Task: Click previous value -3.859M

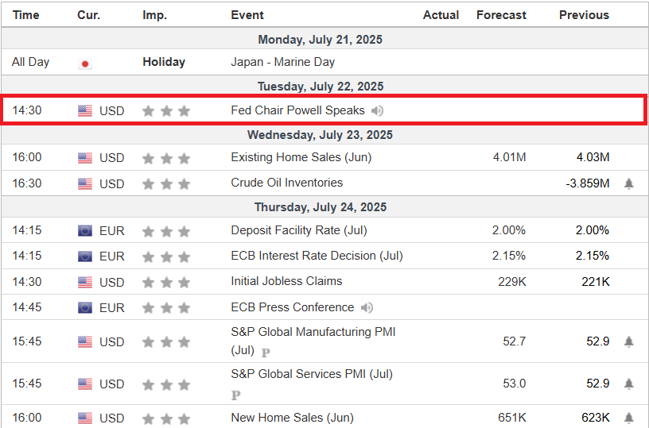Action: (588, 183)
